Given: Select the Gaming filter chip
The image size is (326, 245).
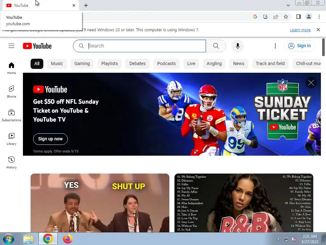Looking at the screenshot, I should pyautogui.click(x=82, y=63).
